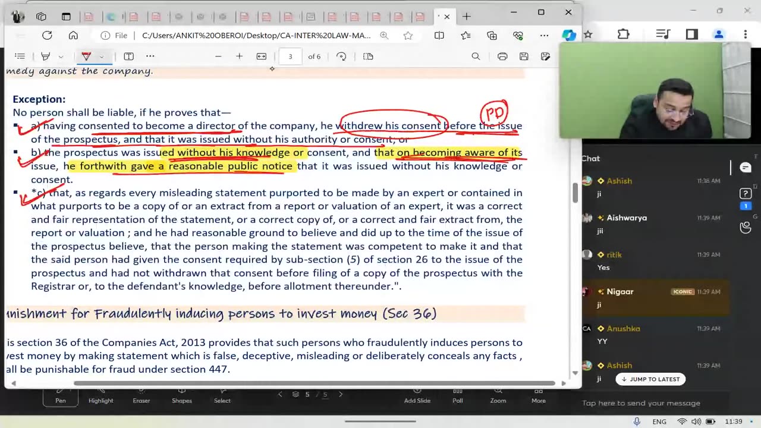761x428 pixels.
Task: Print the PDF document
Action: coord(502,56)
